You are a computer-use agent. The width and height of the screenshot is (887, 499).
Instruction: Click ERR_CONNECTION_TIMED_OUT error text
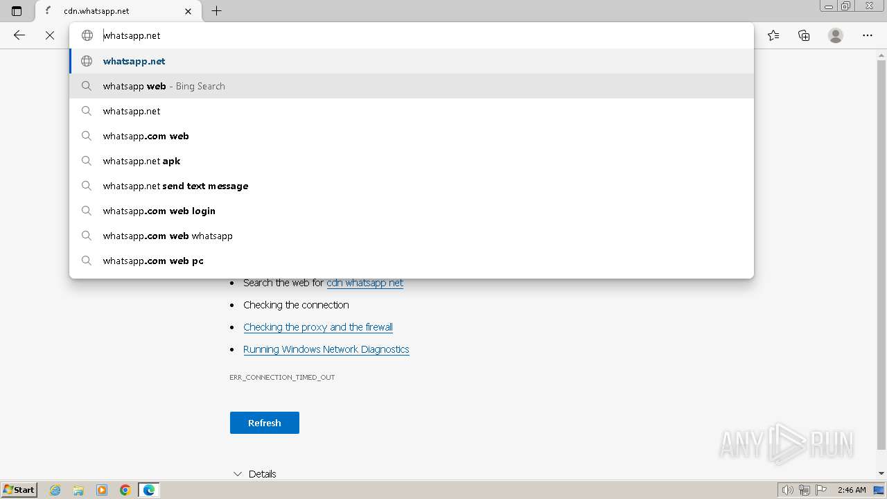[282, 378]
